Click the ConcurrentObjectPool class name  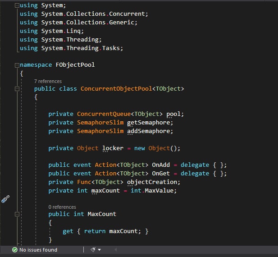(116, 88)
